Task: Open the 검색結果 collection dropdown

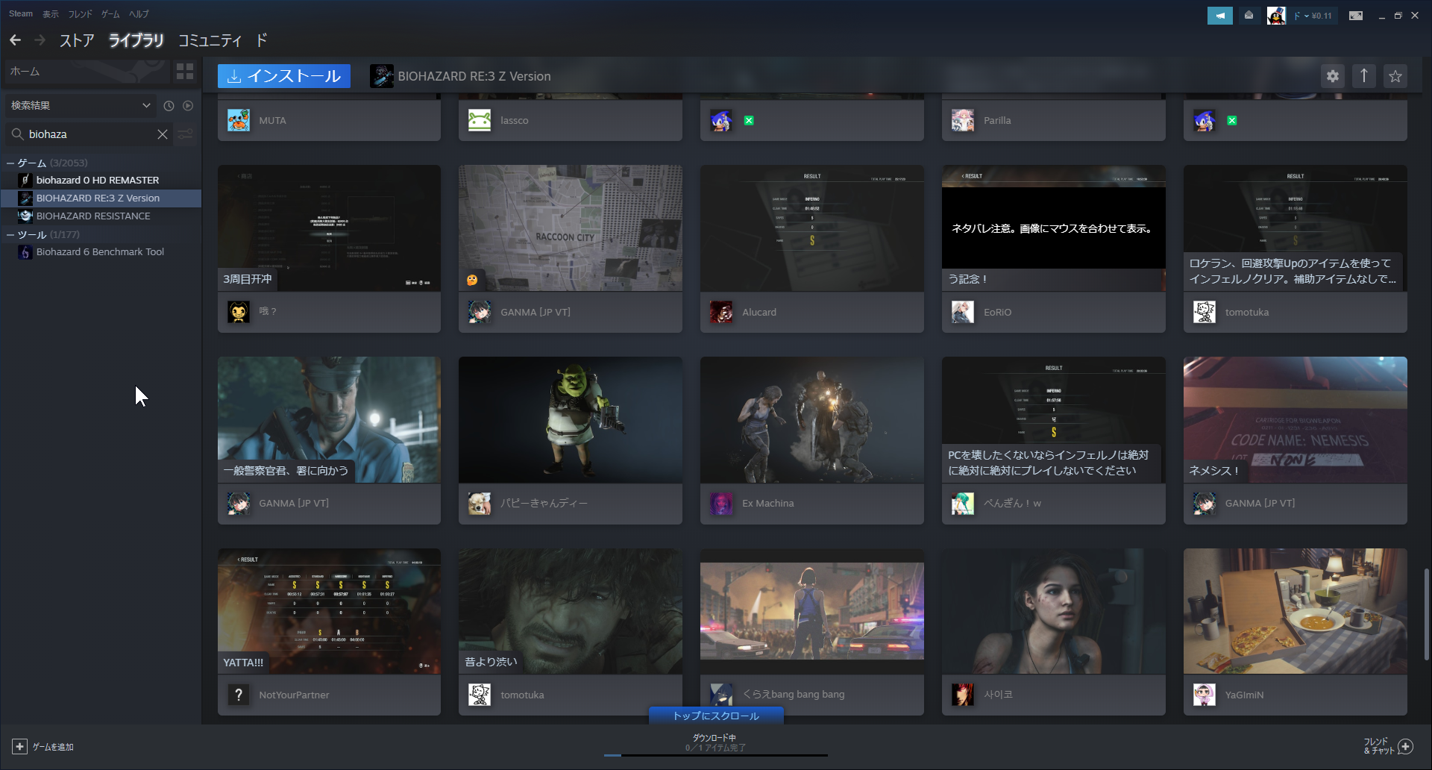Action: 80,106
